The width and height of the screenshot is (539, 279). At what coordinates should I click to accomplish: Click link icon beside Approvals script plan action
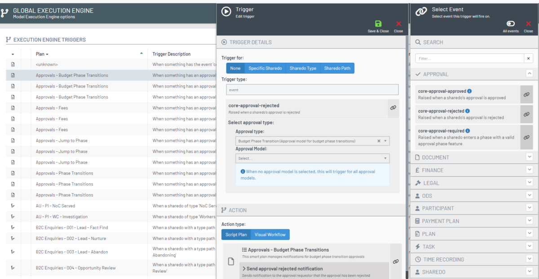pyautogui.click(x=396, y=261)
